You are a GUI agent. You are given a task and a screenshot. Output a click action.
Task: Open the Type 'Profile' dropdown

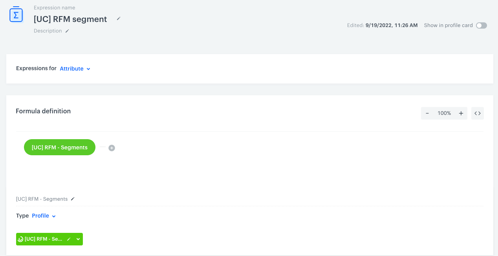43,216
